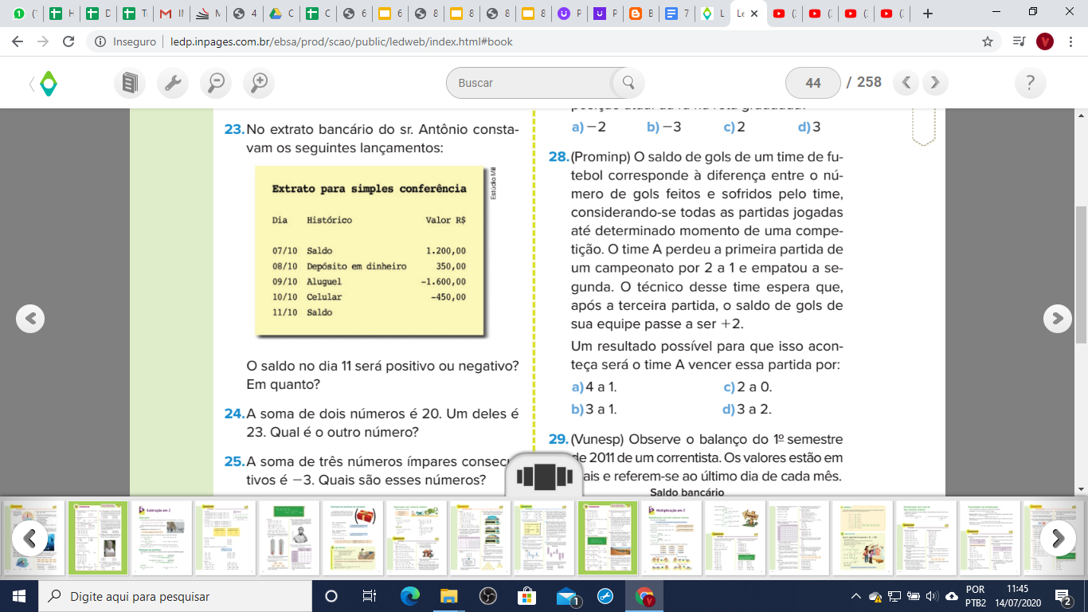
Task: Select answer option 'd) 3 a 2.'
Action: pos(747,410)
